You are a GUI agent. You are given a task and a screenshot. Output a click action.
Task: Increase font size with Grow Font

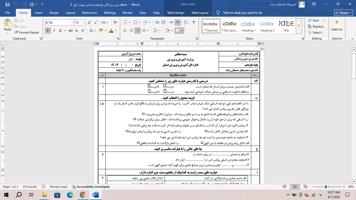pyautogui.click(x=90, y=23)
